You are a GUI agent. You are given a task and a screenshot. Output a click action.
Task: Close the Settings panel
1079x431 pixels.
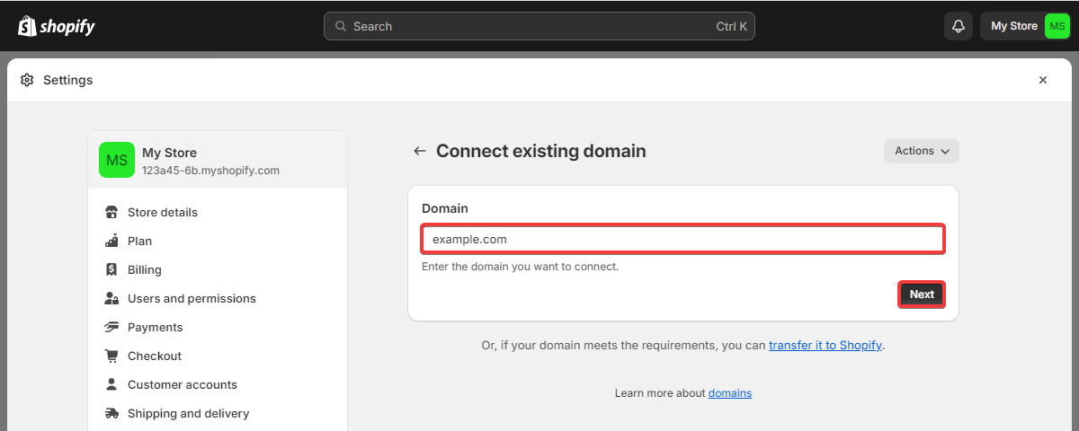coord(1043,80)
